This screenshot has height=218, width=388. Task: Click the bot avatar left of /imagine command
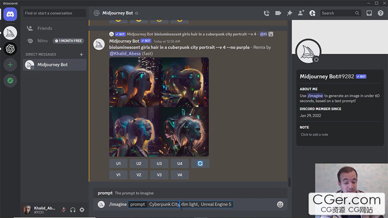click(101, 204)
